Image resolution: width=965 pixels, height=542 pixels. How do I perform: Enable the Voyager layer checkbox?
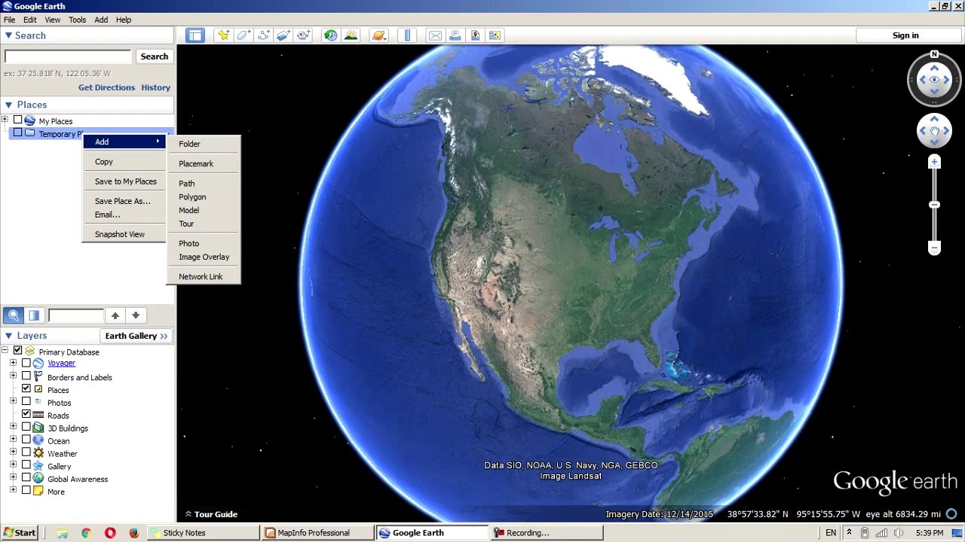point(26,363)
